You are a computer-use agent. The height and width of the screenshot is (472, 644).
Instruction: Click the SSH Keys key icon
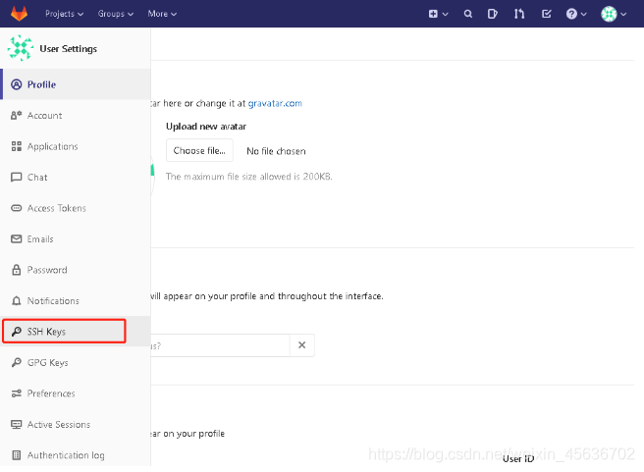(x=16, y=332)
